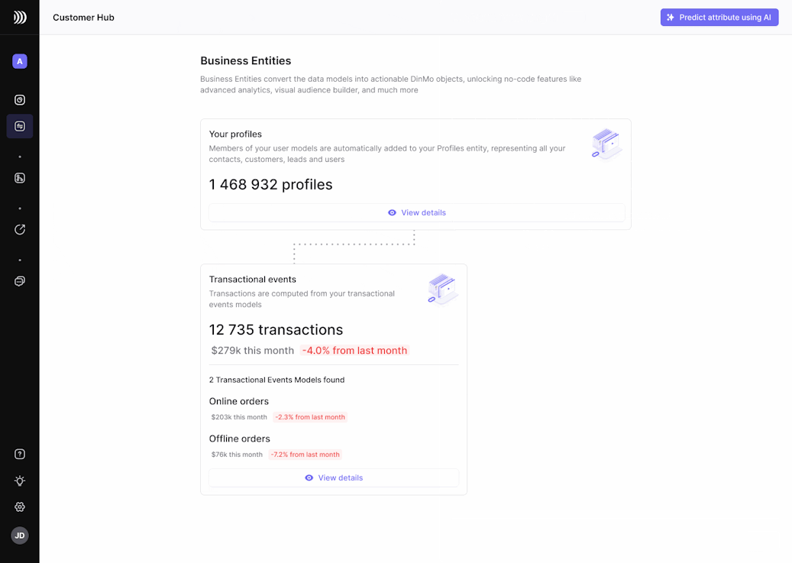Click the lightbulb icon in the sidebar

pyautogui.click(x=20, y=480)
